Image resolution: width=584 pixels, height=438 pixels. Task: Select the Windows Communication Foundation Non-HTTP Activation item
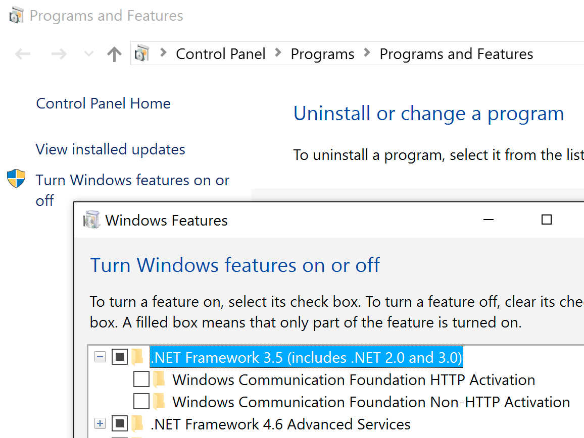coord(371,402)
